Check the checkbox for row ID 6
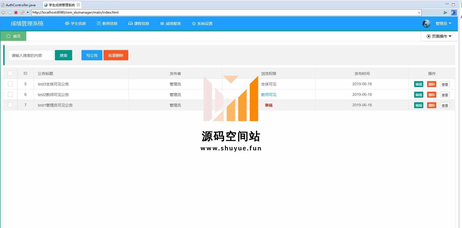Image resolution: width=462 pixels, height=228 pixels. [10, 94]
